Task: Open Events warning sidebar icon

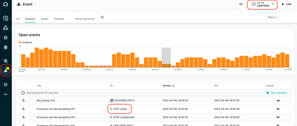Action: pyautogui.click(x=6, y=71)
